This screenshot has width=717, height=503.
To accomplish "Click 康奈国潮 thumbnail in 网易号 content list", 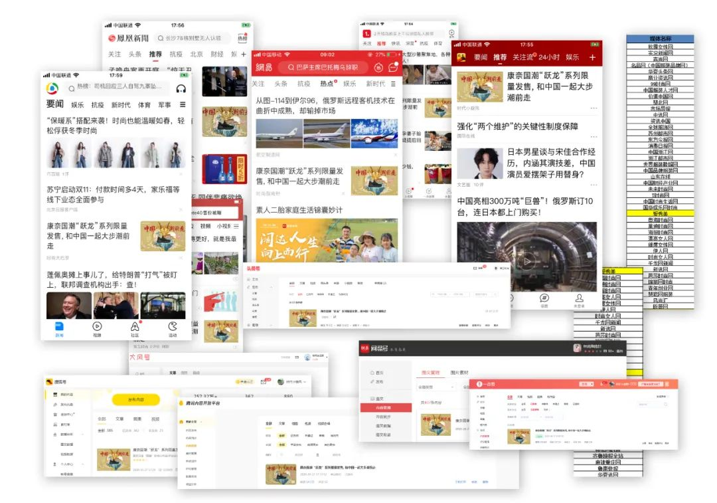I will (436, 425).
